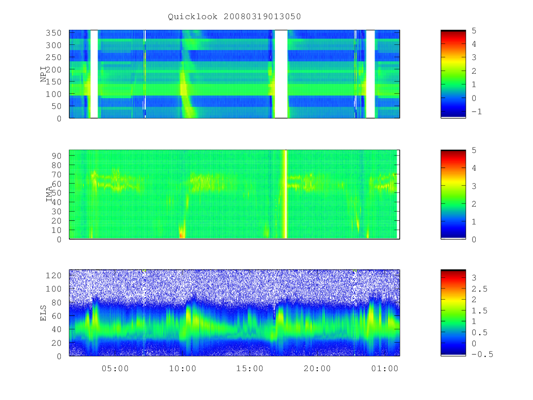The image size is (533, 400).
Task: Click the -1 value on NPI colorbar
Action: (x=477, y=112)
